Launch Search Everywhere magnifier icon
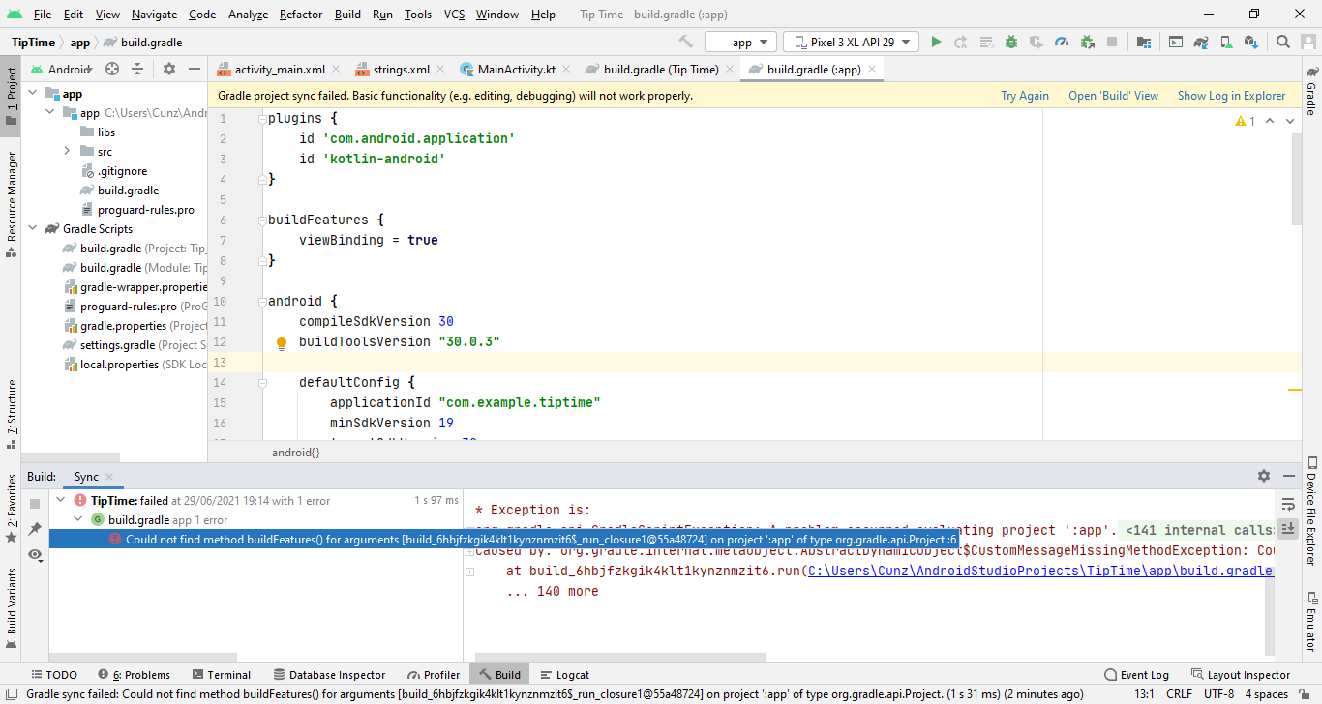This screenshot has width=1322, height=704. 1283,42
